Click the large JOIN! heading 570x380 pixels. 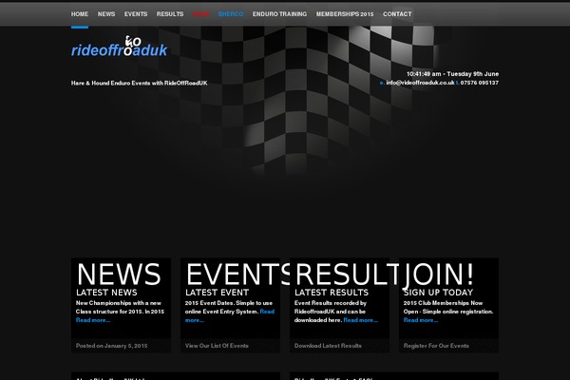pos(439,274)
